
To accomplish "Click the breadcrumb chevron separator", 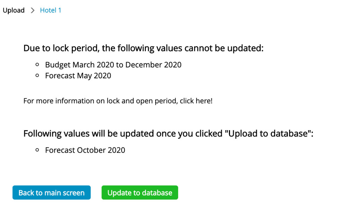I will pyautogui.click(x=33, y=11).
